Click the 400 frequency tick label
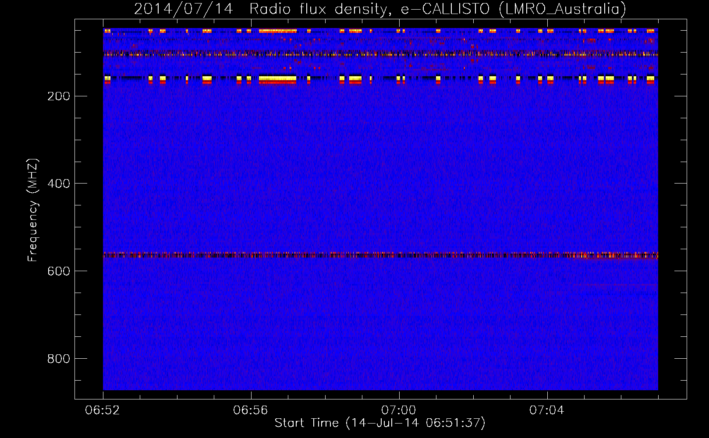The image size is (709, 438). click(59, 184)
